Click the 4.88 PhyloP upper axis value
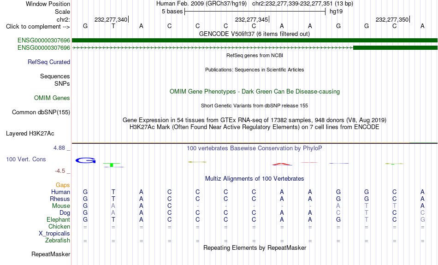The height and width of the screenshot is (265, 438). pos(59,148)
